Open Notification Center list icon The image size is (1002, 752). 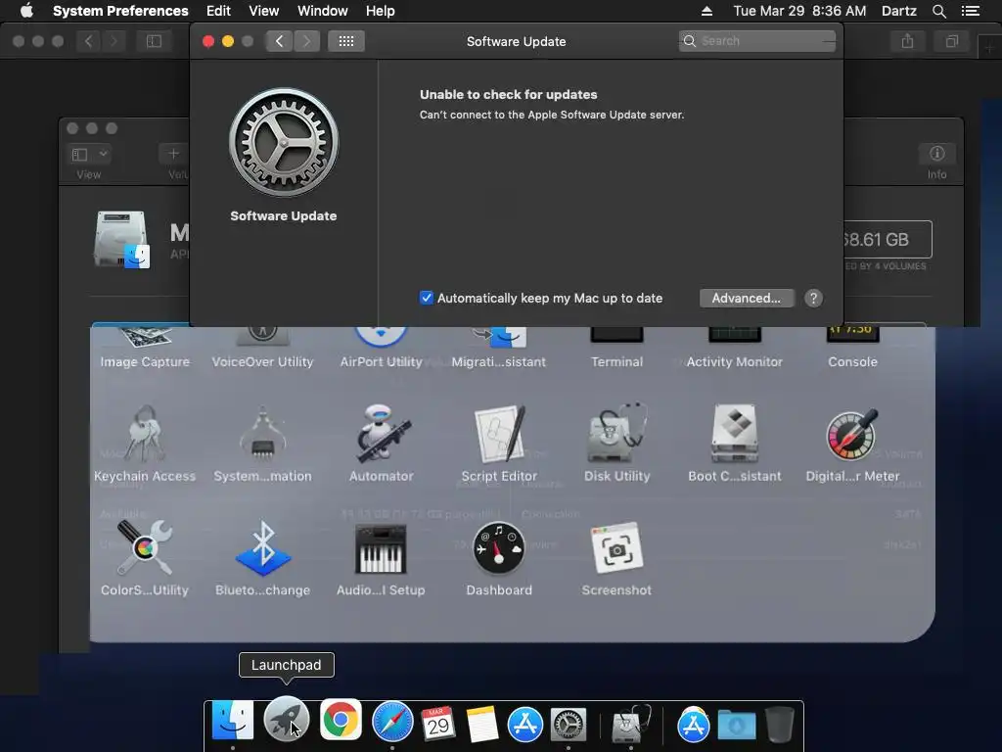(971, 11)
